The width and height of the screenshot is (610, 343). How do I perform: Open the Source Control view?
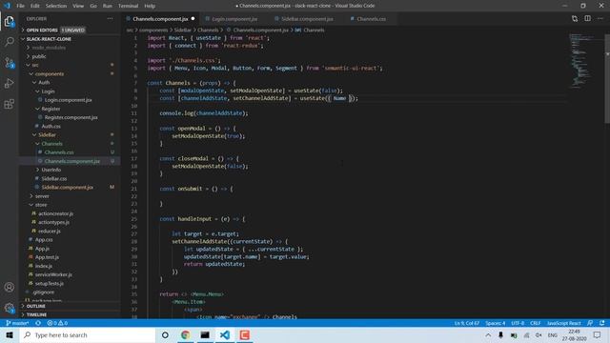[10, 63]
